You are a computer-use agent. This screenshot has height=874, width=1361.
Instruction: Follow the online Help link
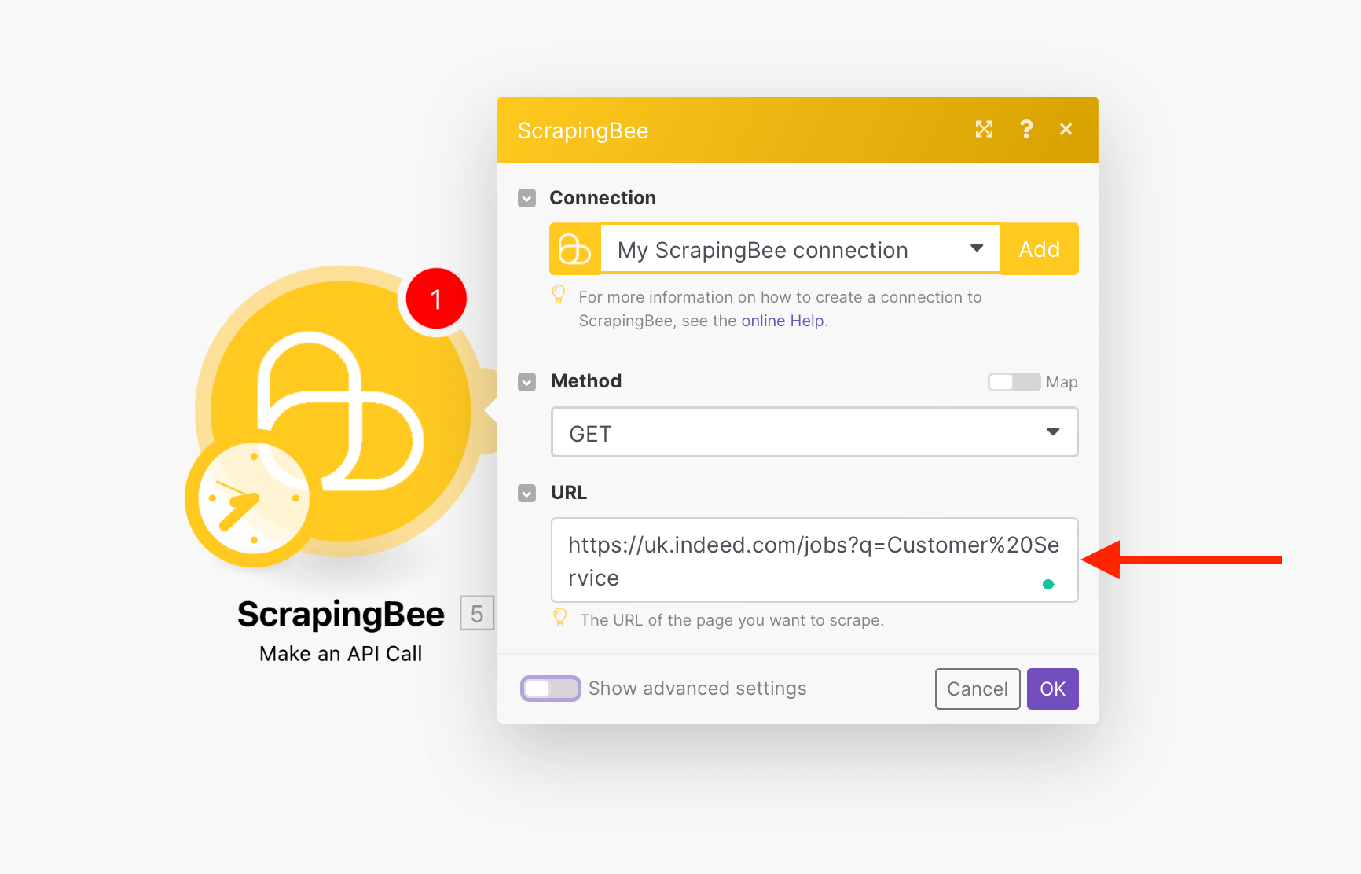[782, 321]
